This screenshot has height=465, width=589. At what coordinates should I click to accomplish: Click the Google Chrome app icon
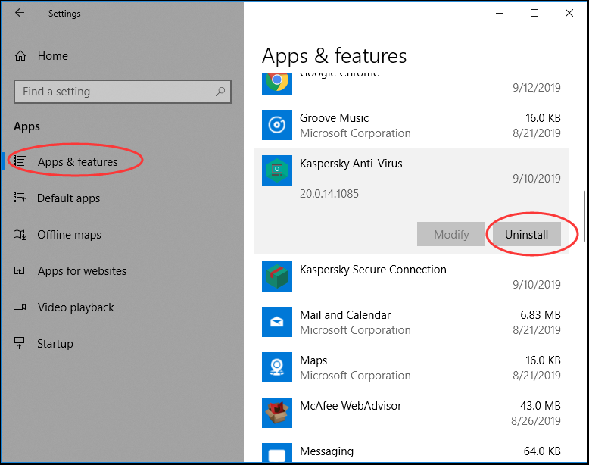point(277,83)
